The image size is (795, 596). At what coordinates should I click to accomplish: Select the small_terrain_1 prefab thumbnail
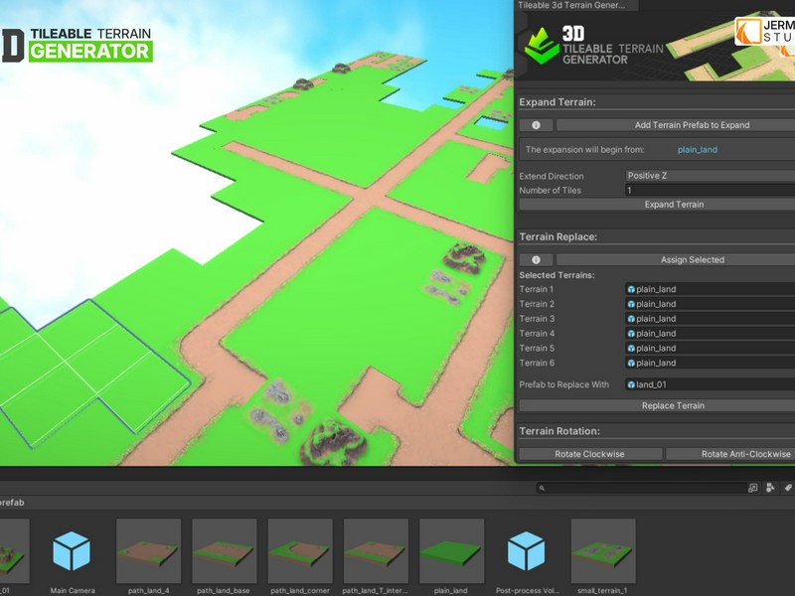tap(603, 551)
